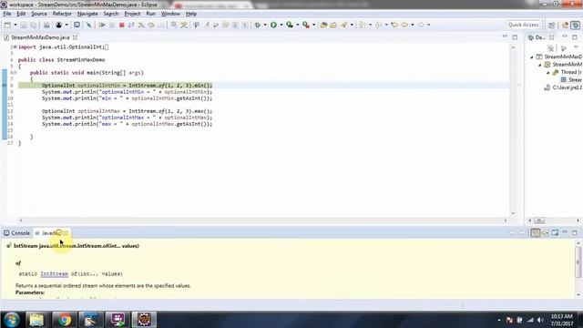Click the Use Step Filters icon

click(x=184, y=25)
